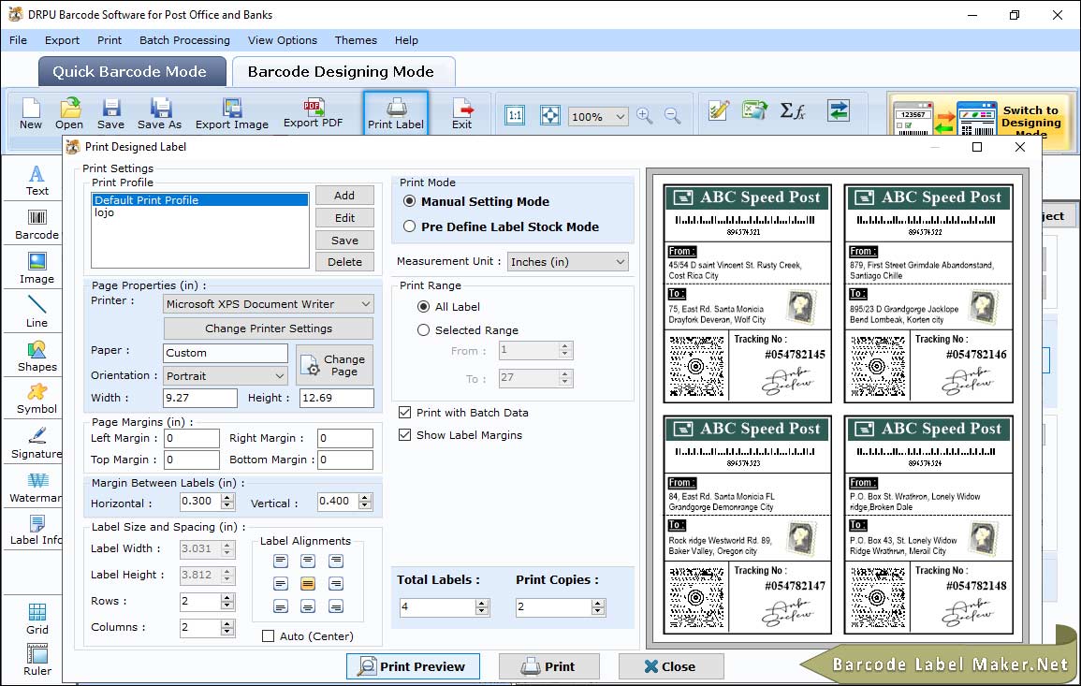Click the Excel export toolbar icon
Image resolution: width=1081 pixels, height=686 pixels.
click(x=755, y=110)
